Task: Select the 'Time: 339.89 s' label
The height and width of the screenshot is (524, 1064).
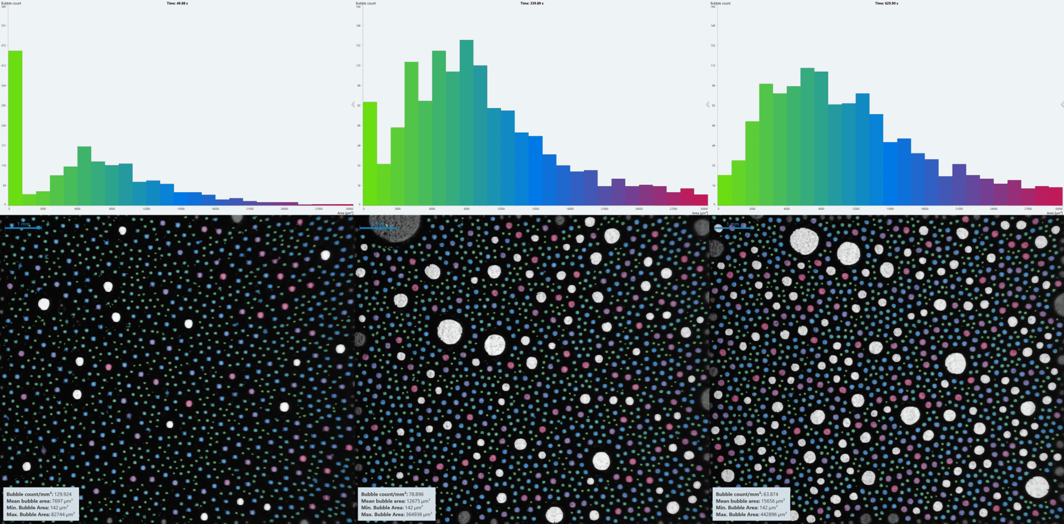Action: 532,3
